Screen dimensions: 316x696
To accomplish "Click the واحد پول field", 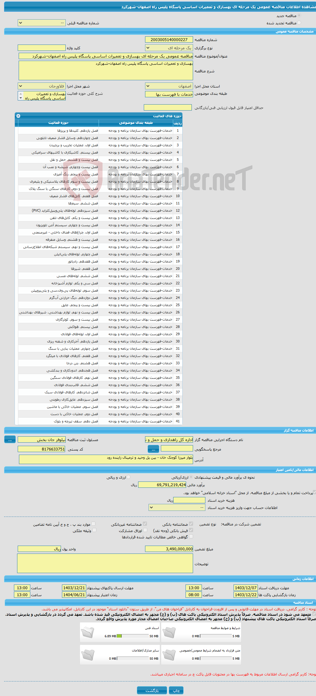I will (x=39, y=549).
